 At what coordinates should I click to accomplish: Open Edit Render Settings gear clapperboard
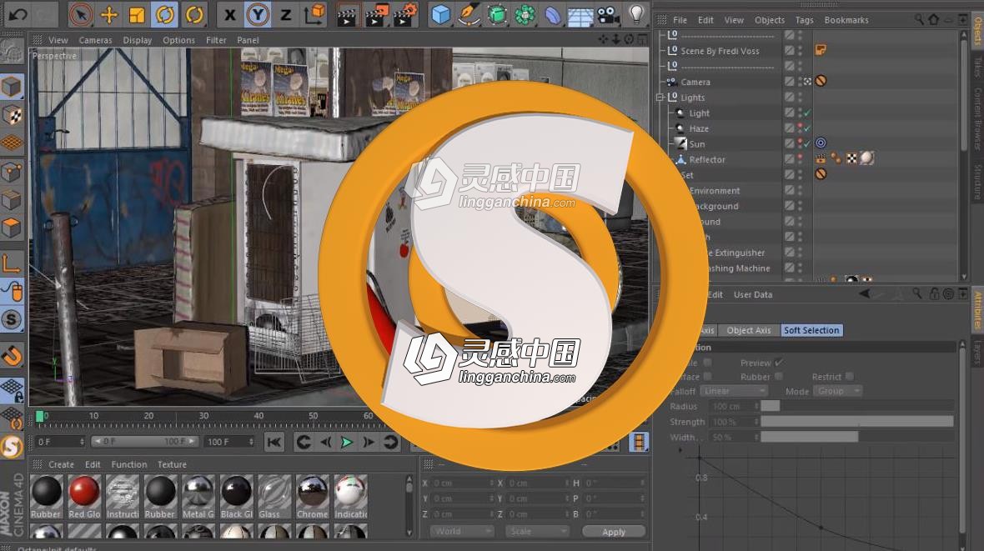click(x=405, y=15)
